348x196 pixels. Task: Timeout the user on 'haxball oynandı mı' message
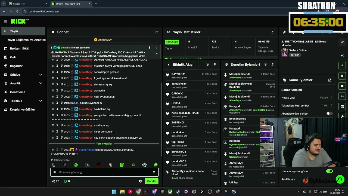tap(57, 103)
